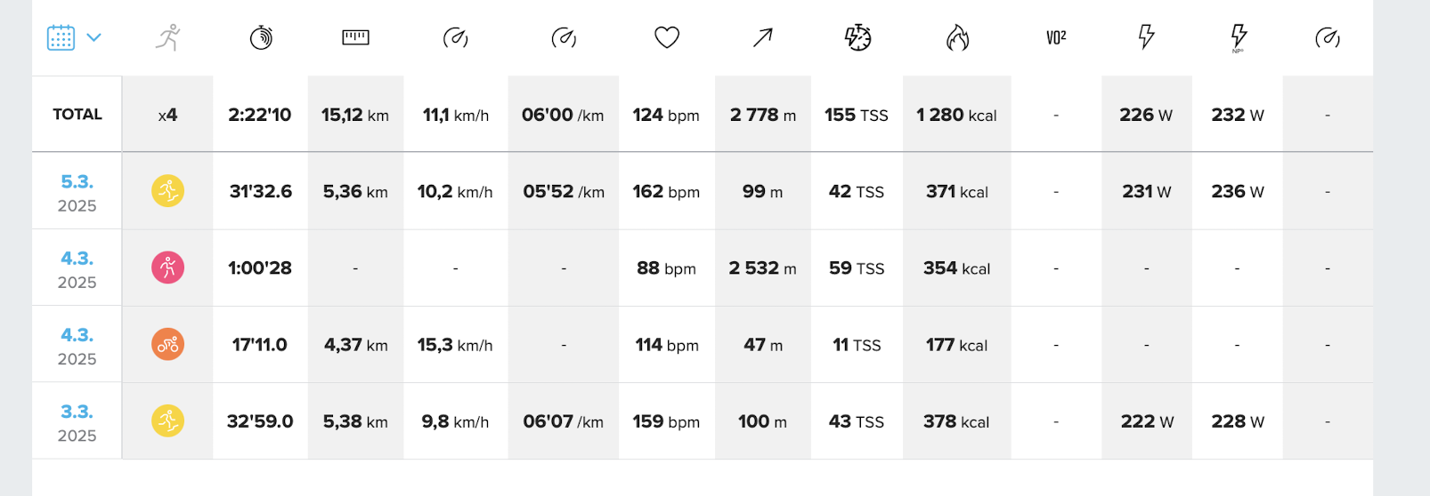Select the pink climbing activity icon
Screen dimensions: 1430x496
167,268
